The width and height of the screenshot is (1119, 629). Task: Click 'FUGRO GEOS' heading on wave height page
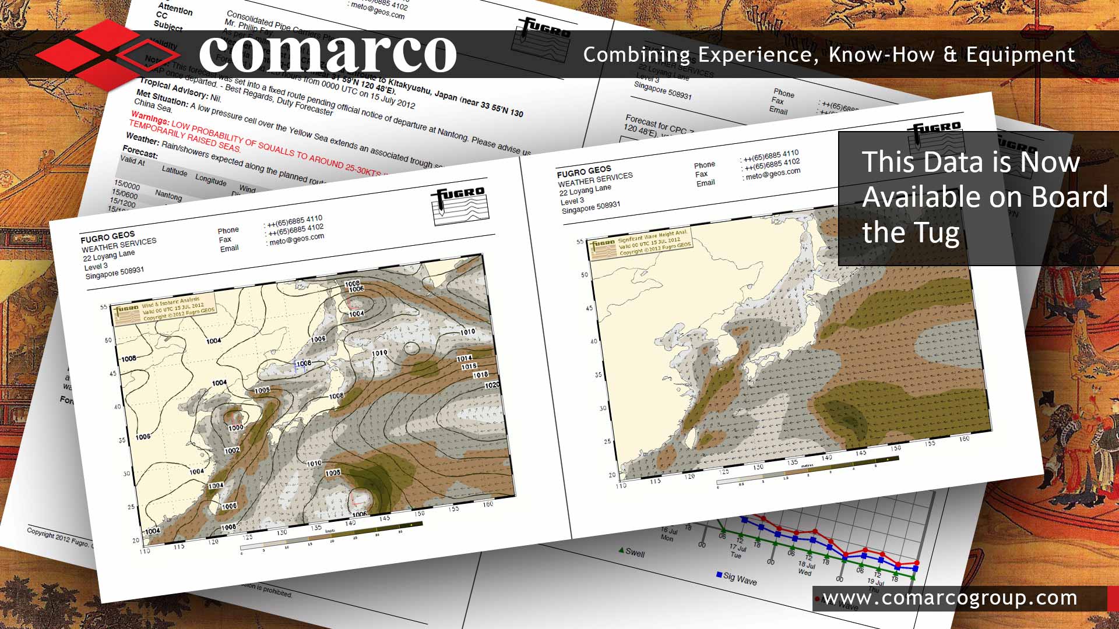(584, 171)
